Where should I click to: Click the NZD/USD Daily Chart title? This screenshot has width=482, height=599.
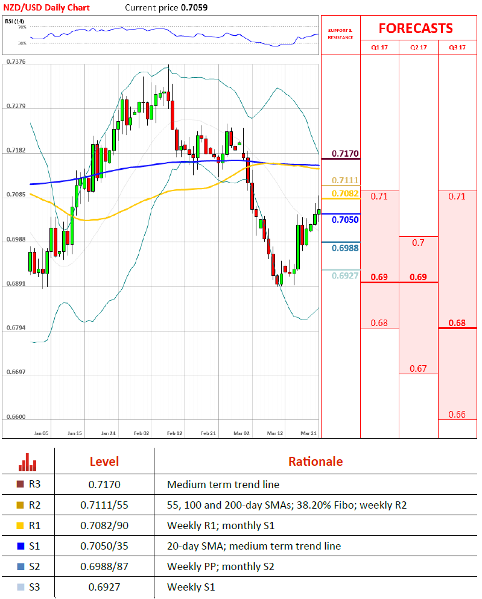pos(46,8)
